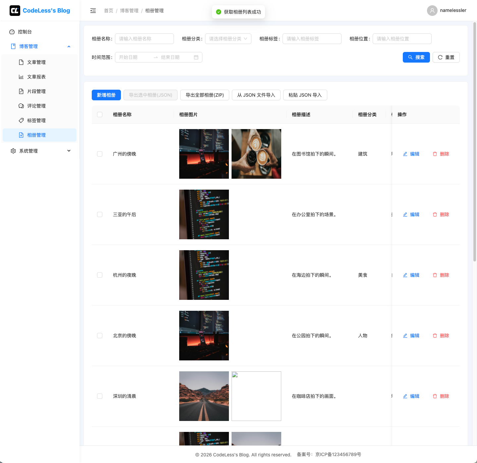The width and height of the screenshot is (477, 463).
Task: Click the 开始日期 date field
Action: [134, 57]
